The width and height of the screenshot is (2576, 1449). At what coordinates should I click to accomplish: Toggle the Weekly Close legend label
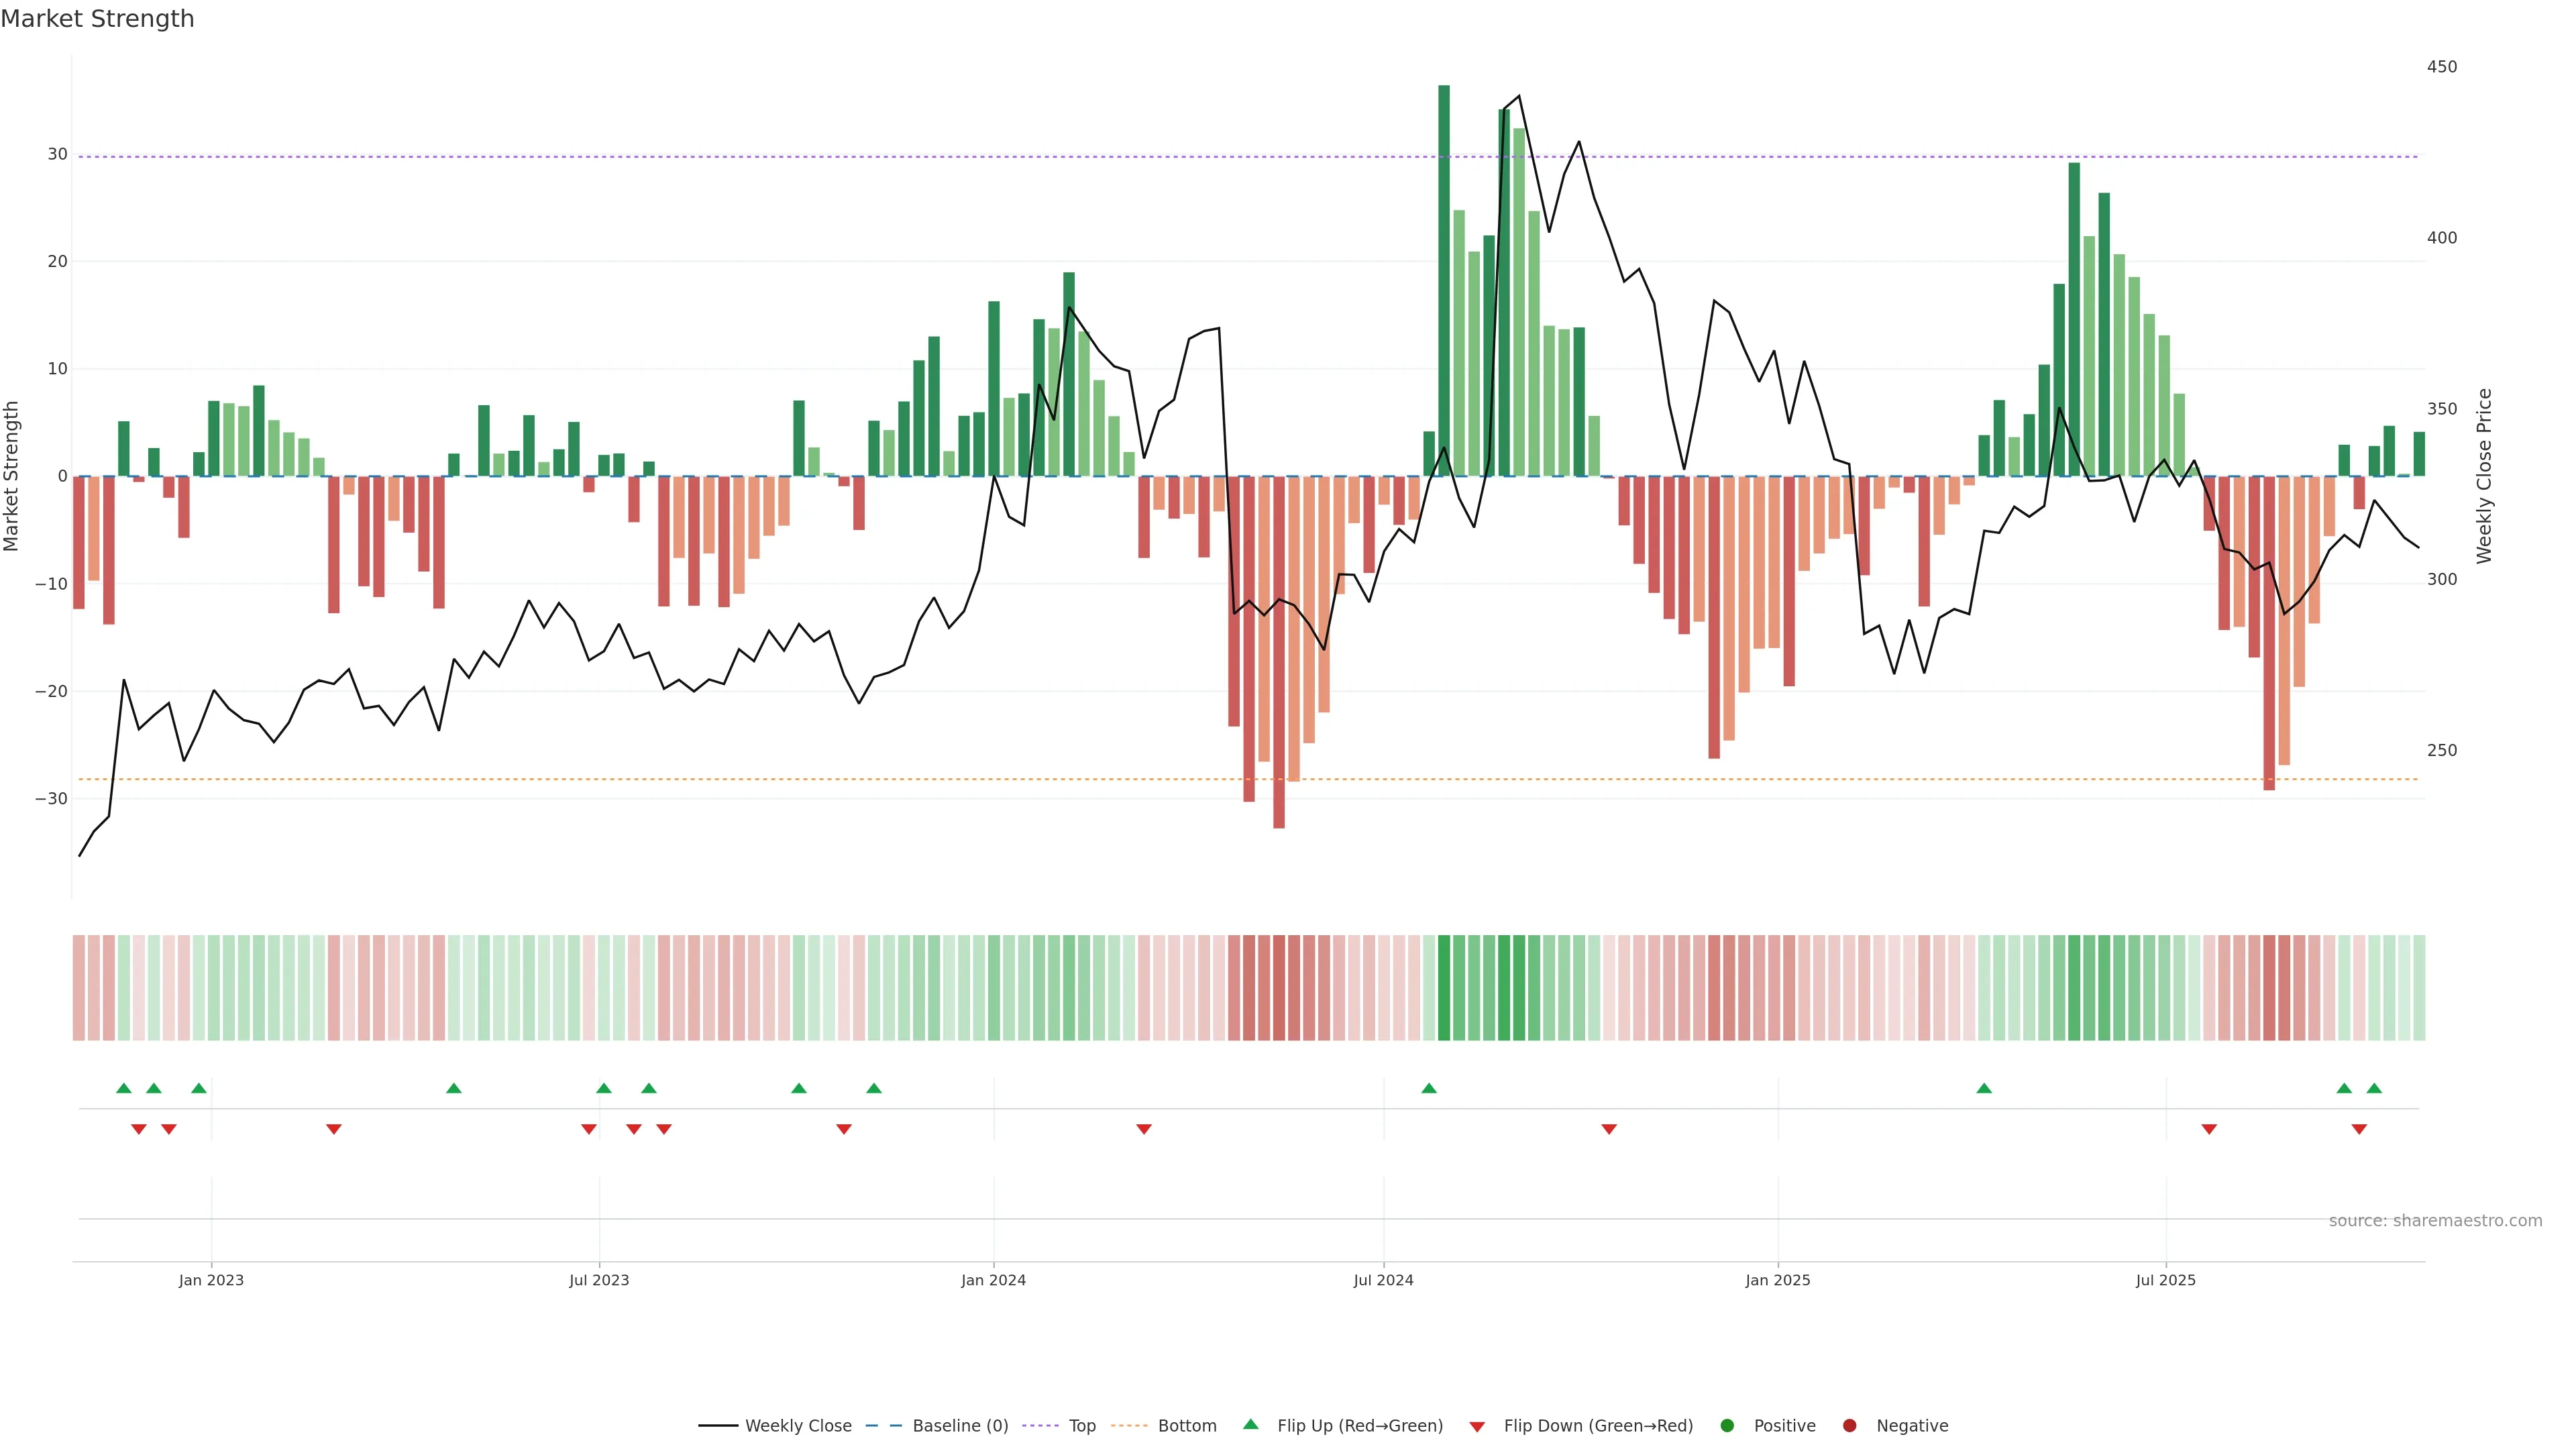point(798,1426)
